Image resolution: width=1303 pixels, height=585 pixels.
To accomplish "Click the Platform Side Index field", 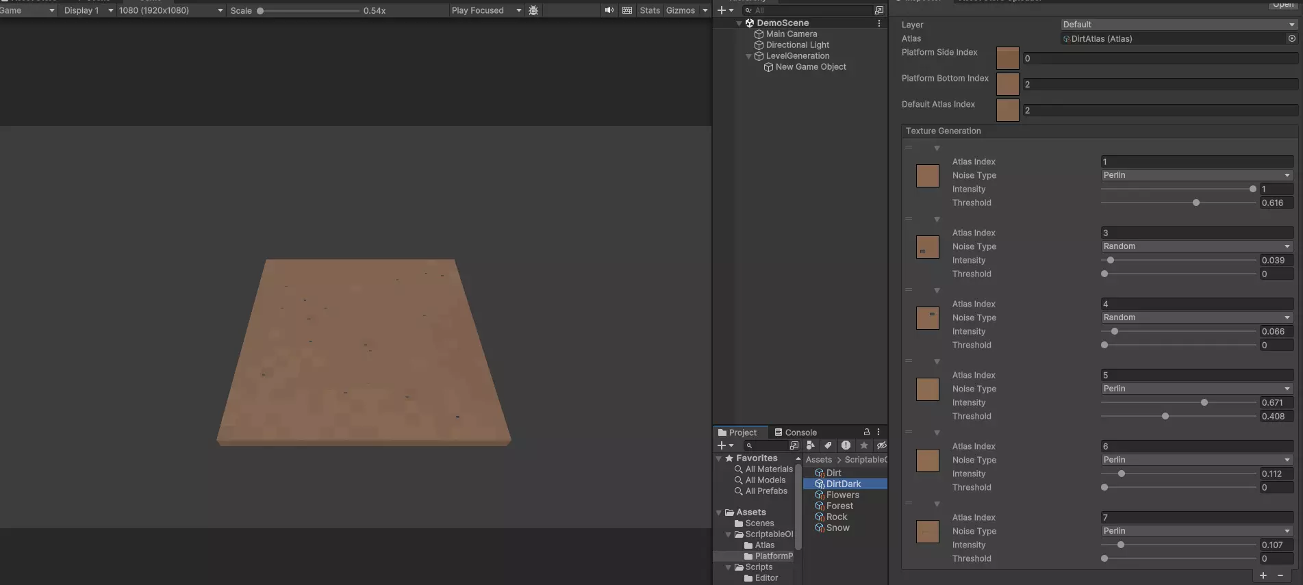I will [x=1160, y=59].
